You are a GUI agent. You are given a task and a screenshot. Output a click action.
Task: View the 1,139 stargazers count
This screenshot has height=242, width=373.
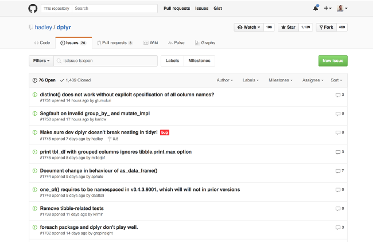(305, 27)
